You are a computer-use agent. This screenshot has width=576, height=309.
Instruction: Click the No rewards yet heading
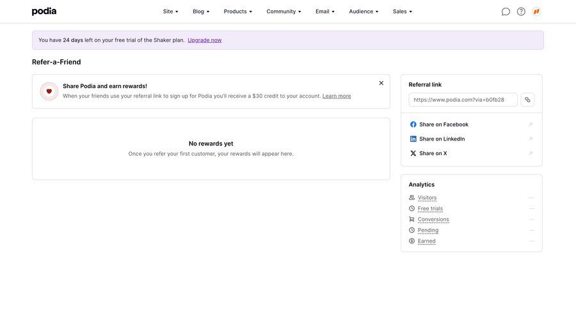click(211, 144)
